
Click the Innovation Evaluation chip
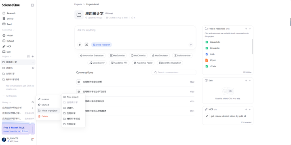point(92,56)
